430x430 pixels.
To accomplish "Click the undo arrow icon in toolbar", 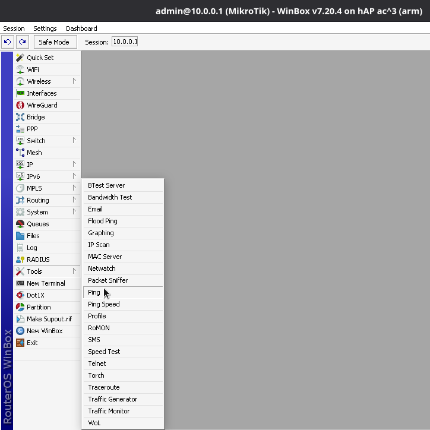I will [x=8, y=42].
